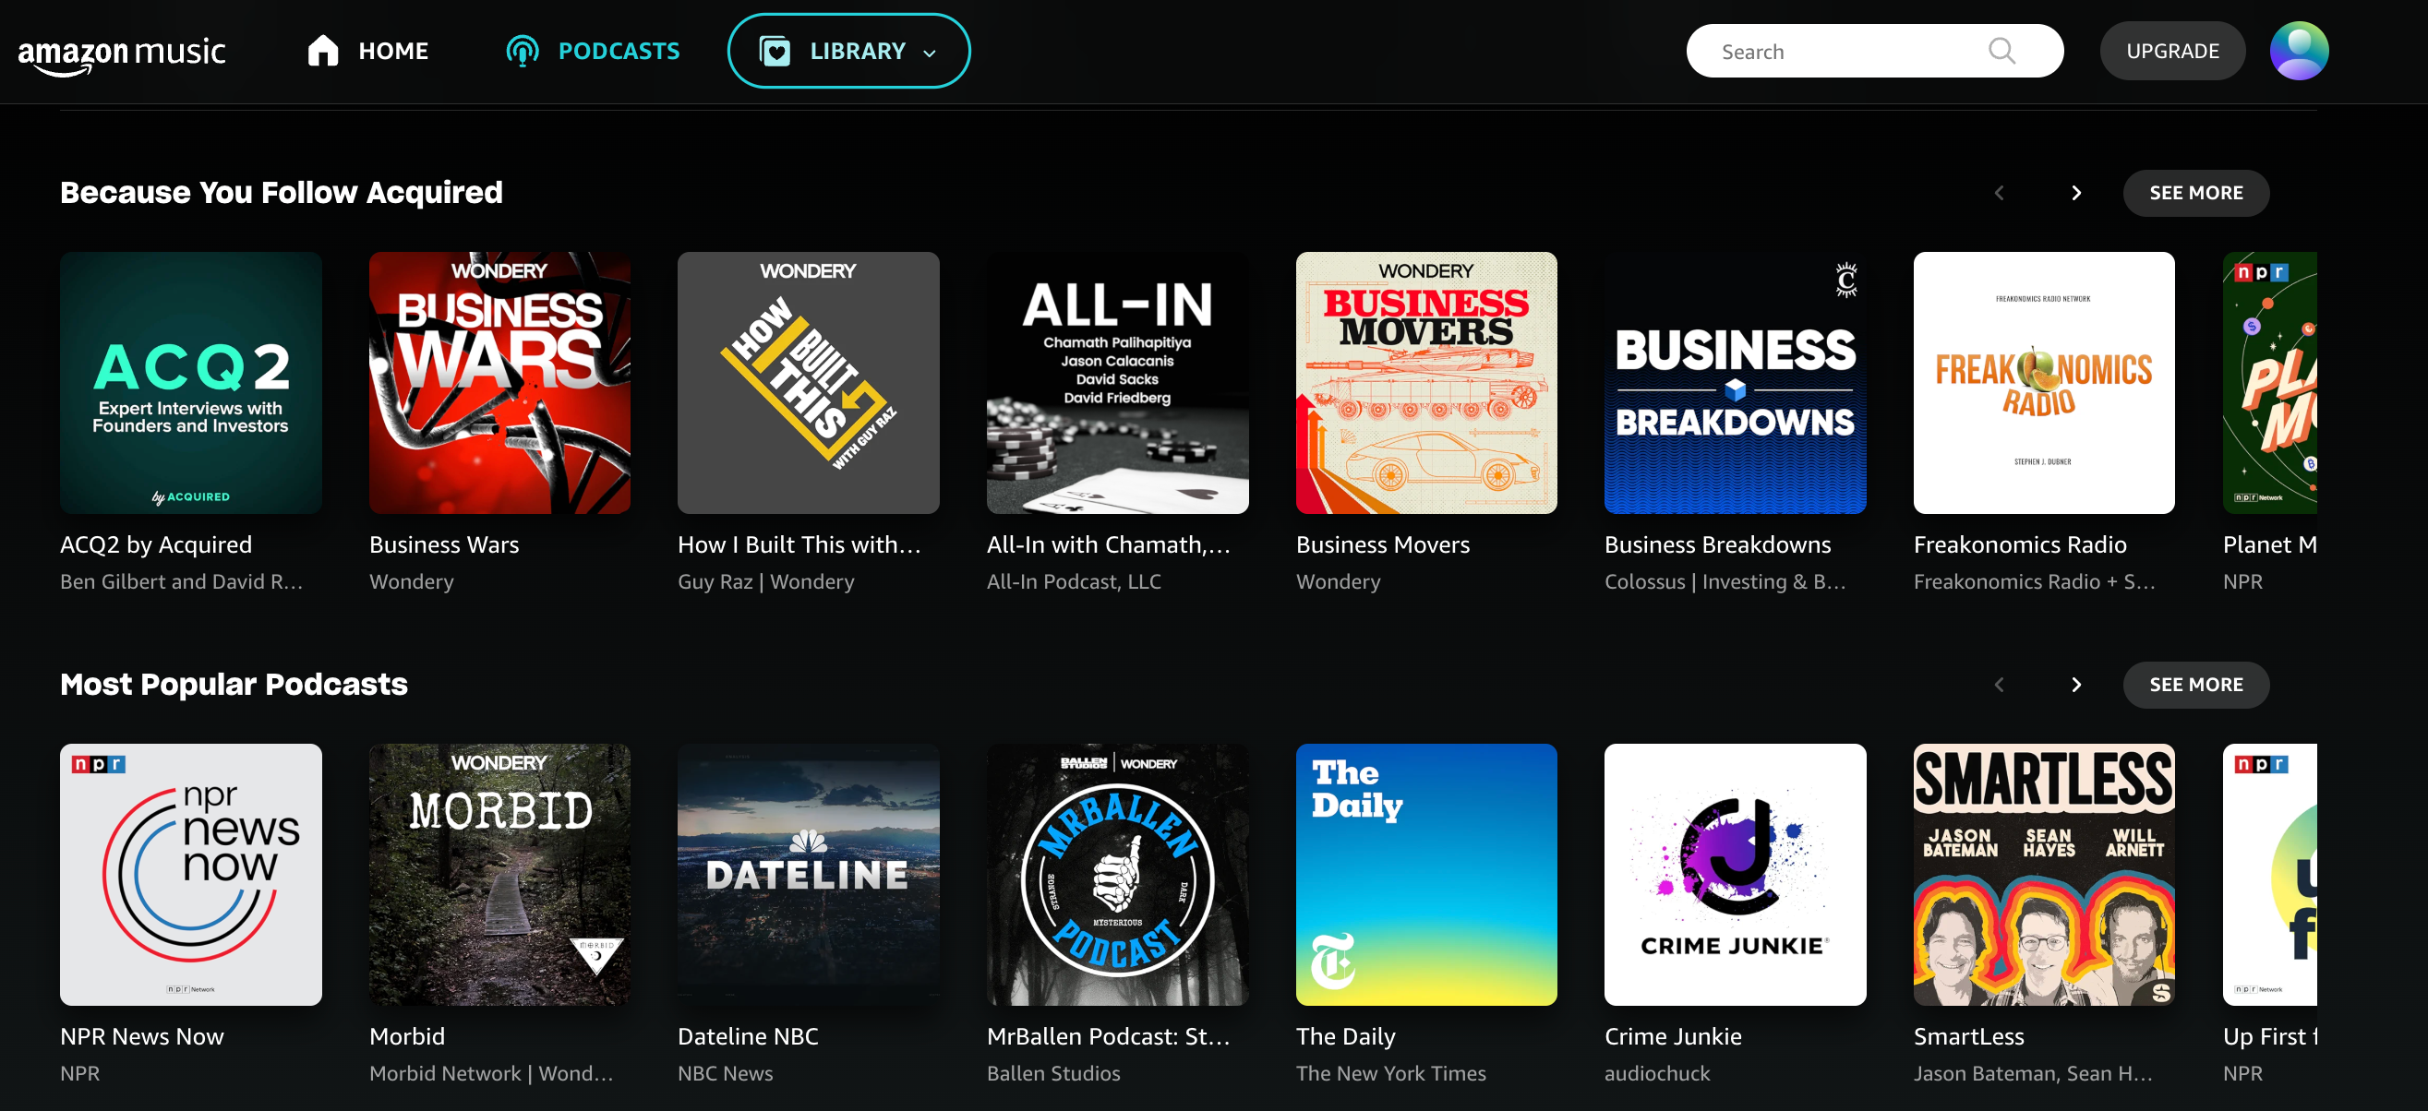Open the Business Wars podcast cover
2428x1111 pixels.
(499, 383)
